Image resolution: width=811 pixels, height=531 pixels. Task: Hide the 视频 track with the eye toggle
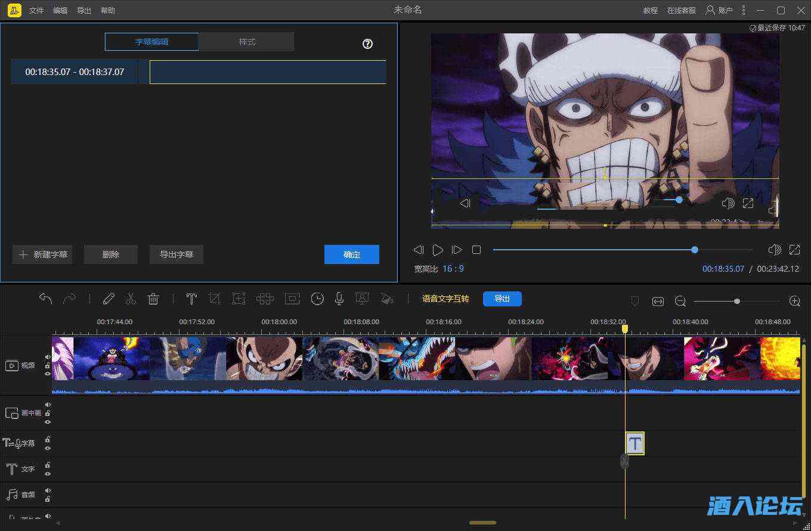[48, 374]
